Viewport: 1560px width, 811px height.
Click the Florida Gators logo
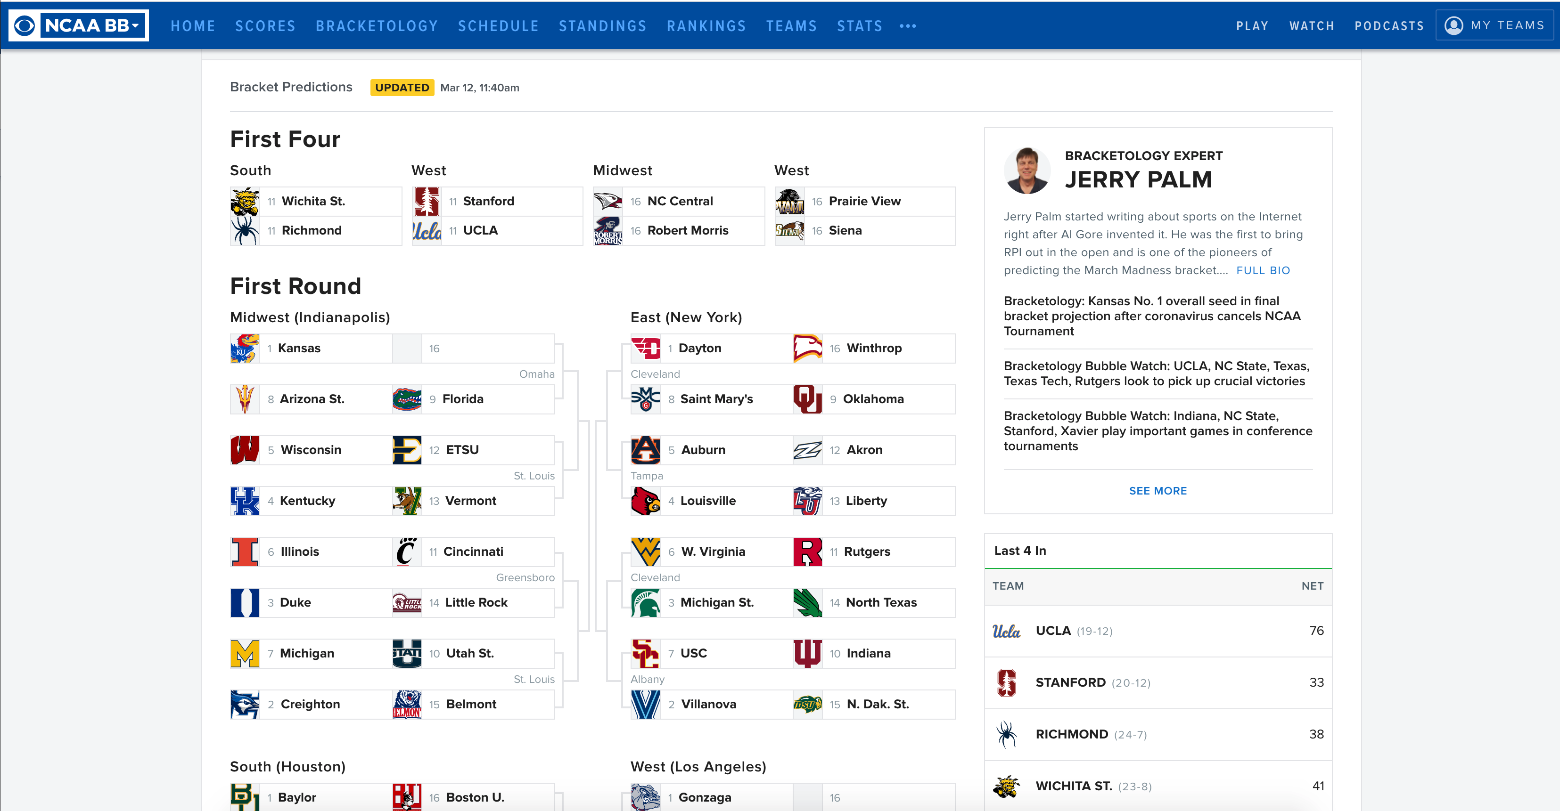click(x=407, y=399)
